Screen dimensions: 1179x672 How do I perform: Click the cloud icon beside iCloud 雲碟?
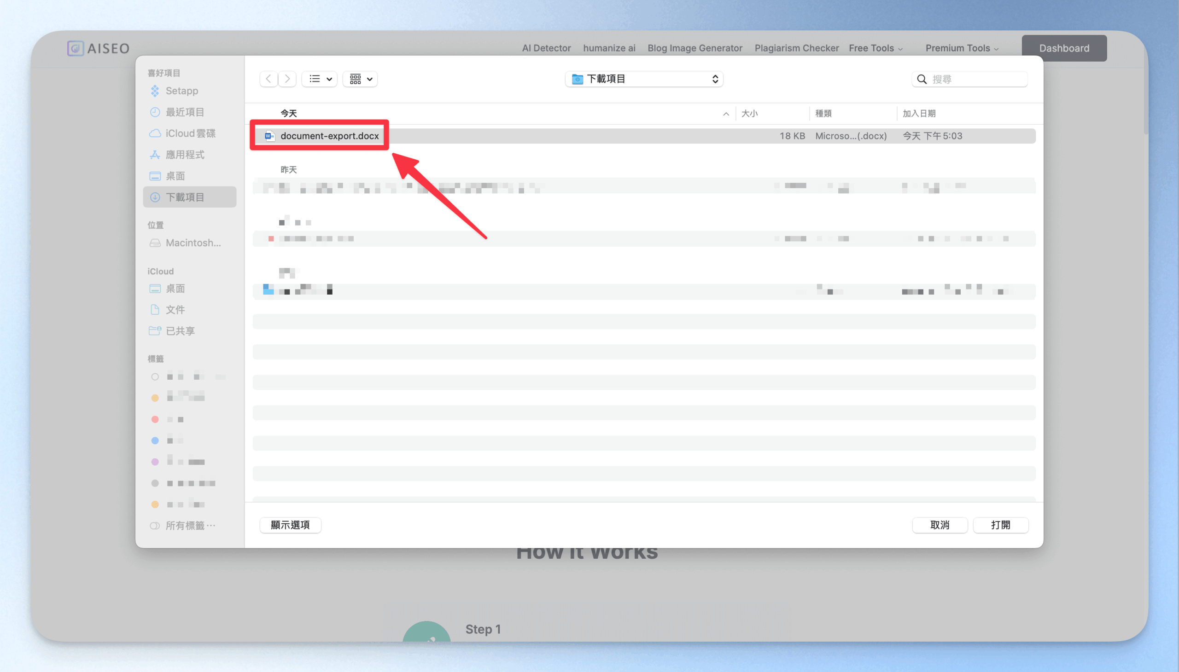(155, 133)
